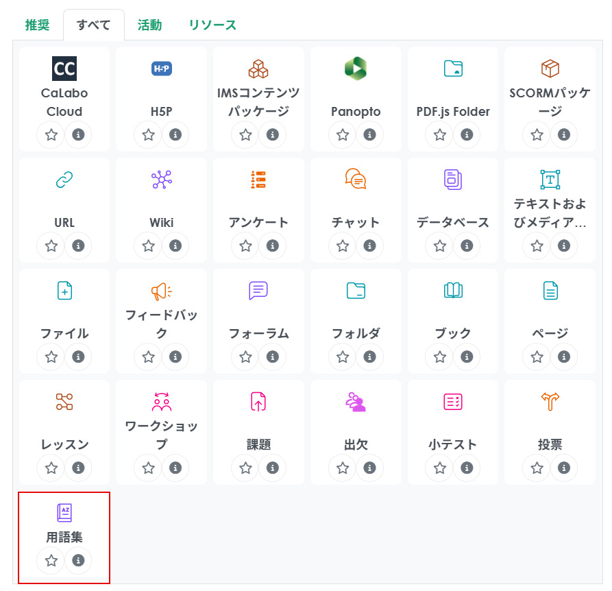Select the 投票 choice icon
The height and width of the screenshot is (591, 612).
(550, 402)
